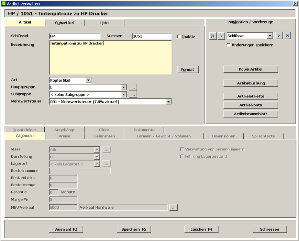Expand the Schlüssel navigation sort dropdown
Screen dimensions: 299x241
pos(270,36)
